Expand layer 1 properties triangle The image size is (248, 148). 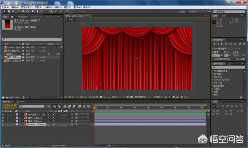(x=14, y=115)
